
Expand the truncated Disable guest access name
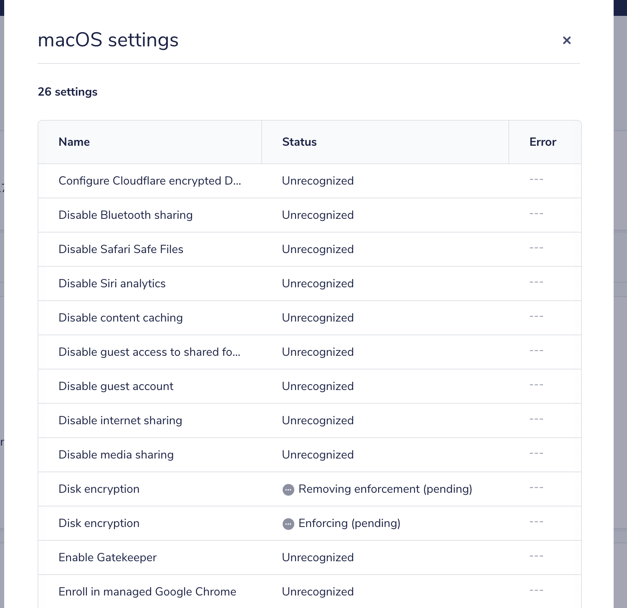coord(149,352)
